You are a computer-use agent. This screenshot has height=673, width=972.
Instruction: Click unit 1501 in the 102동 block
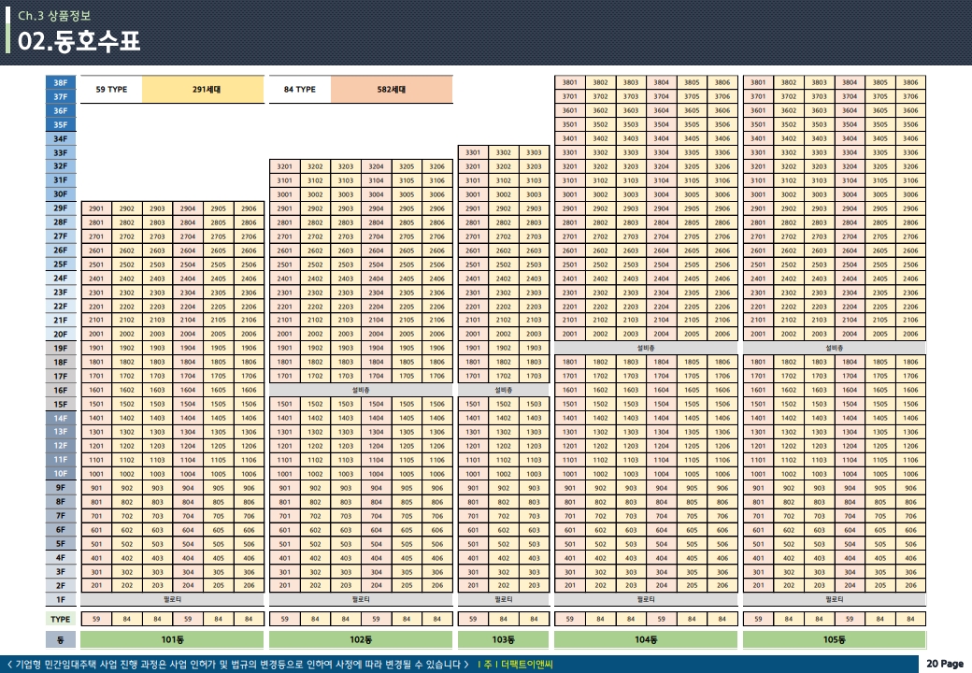[x=284, y=404]
